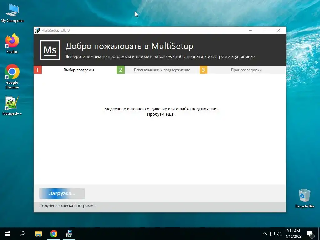Click the red step number 1 badge
The height and width of the screenshot is (240, 320).
point(38,70)
